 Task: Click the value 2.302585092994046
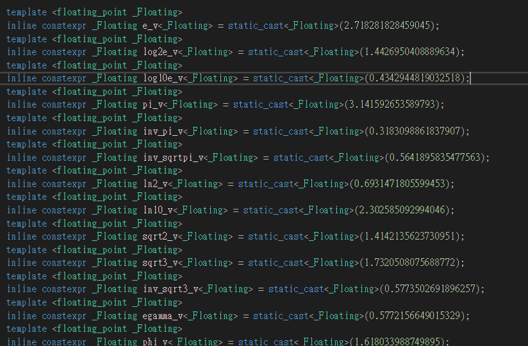pyautogui.click(x=402, y=210)
